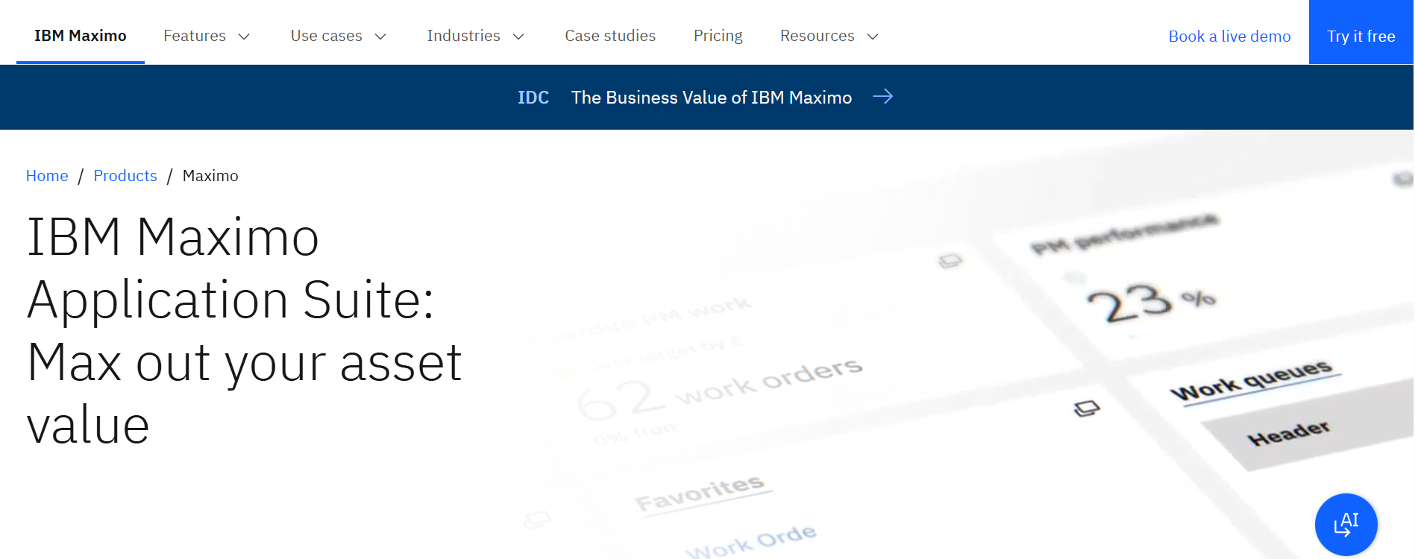Open the Use cases menu

[339, 36]
